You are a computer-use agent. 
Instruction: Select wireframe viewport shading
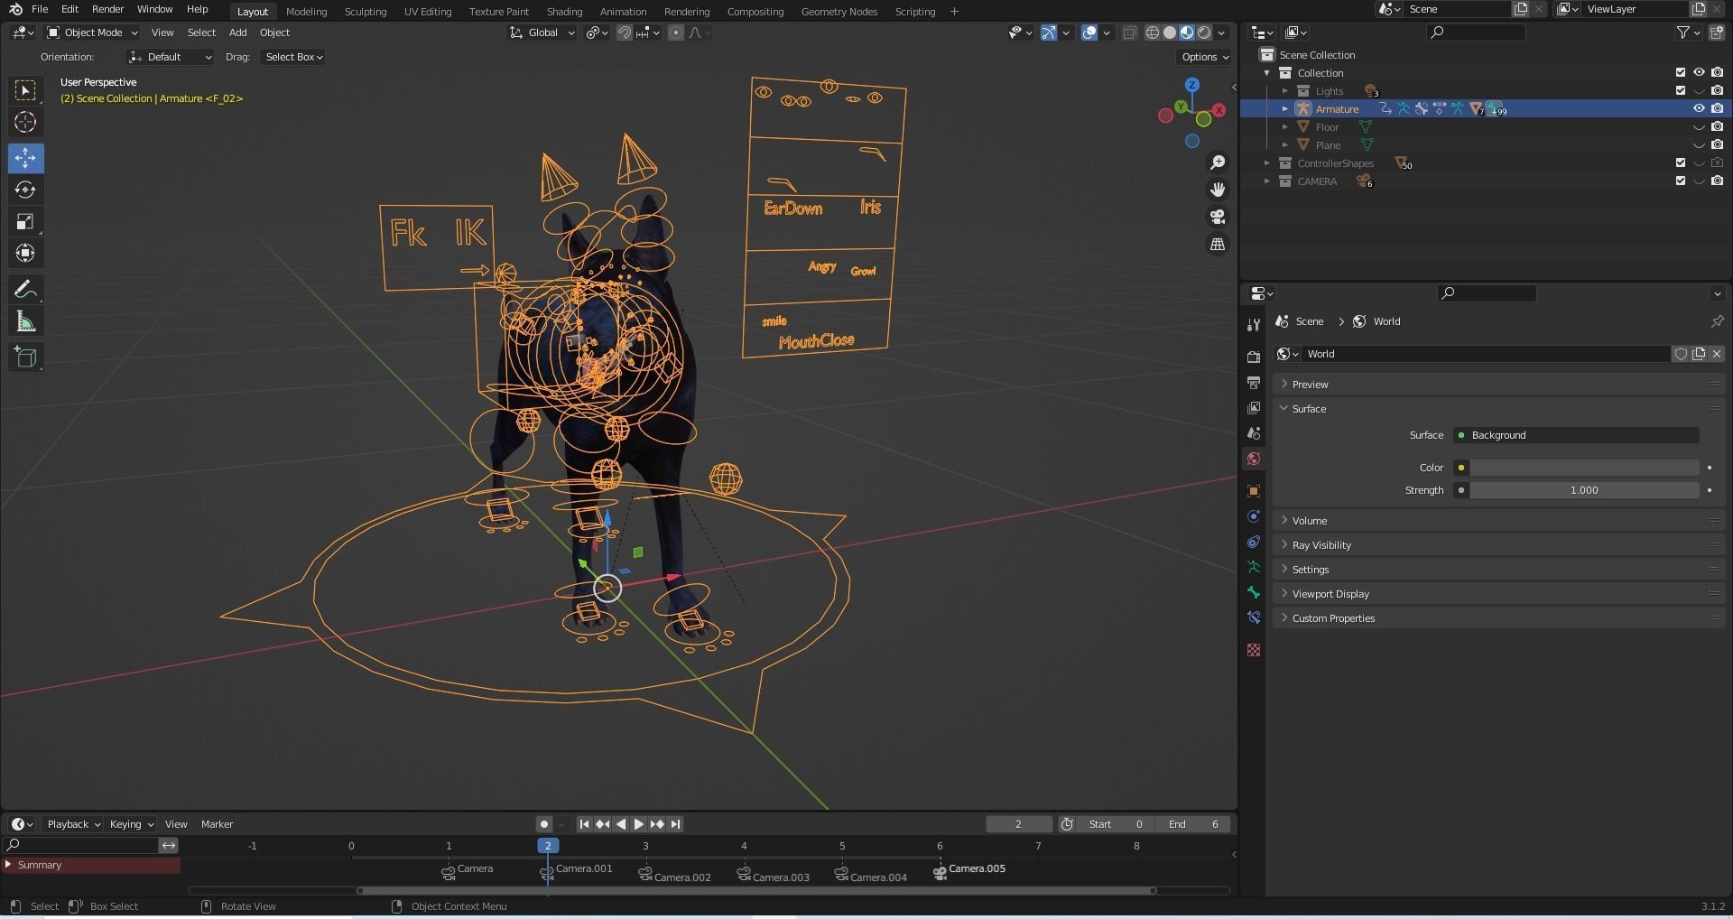[1153, 32]
